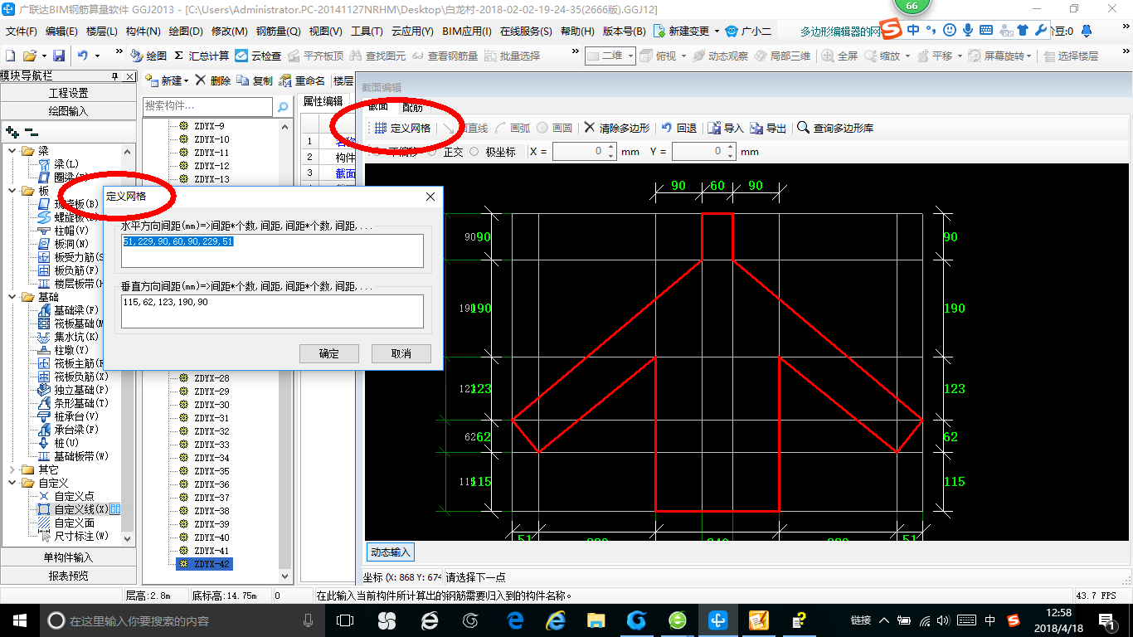The height and width of the screenshot is (637, 1133).
Task: Open the 工程设置 section button
Action: [x=68, y=93]
